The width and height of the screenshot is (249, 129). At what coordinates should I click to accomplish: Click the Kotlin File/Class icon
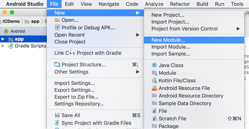154,80
